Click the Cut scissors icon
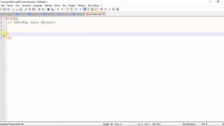 [x=26, y=9]
